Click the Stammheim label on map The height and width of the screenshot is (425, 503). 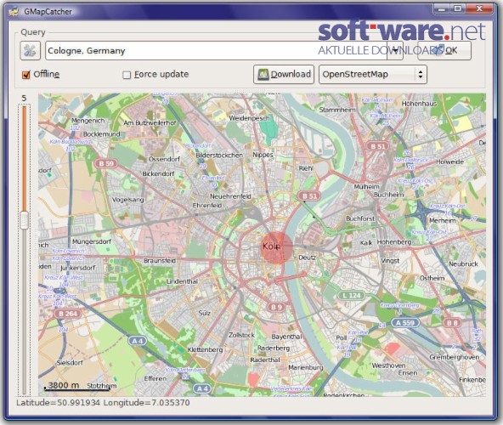[337, 110]
